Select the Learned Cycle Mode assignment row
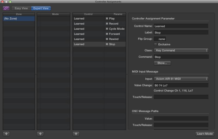Image resolution: width=218 pixels, height=139 pixels. coord(99,29)
